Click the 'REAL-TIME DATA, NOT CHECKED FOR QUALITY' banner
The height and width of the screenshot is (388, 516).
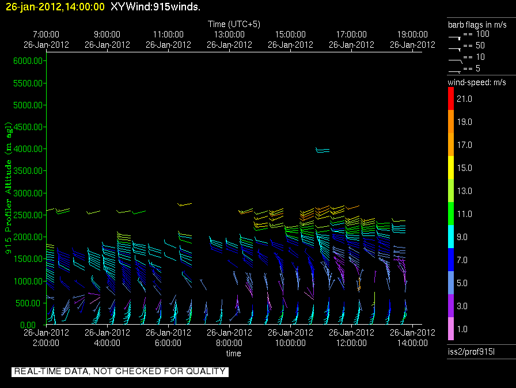tap(120, 371)
